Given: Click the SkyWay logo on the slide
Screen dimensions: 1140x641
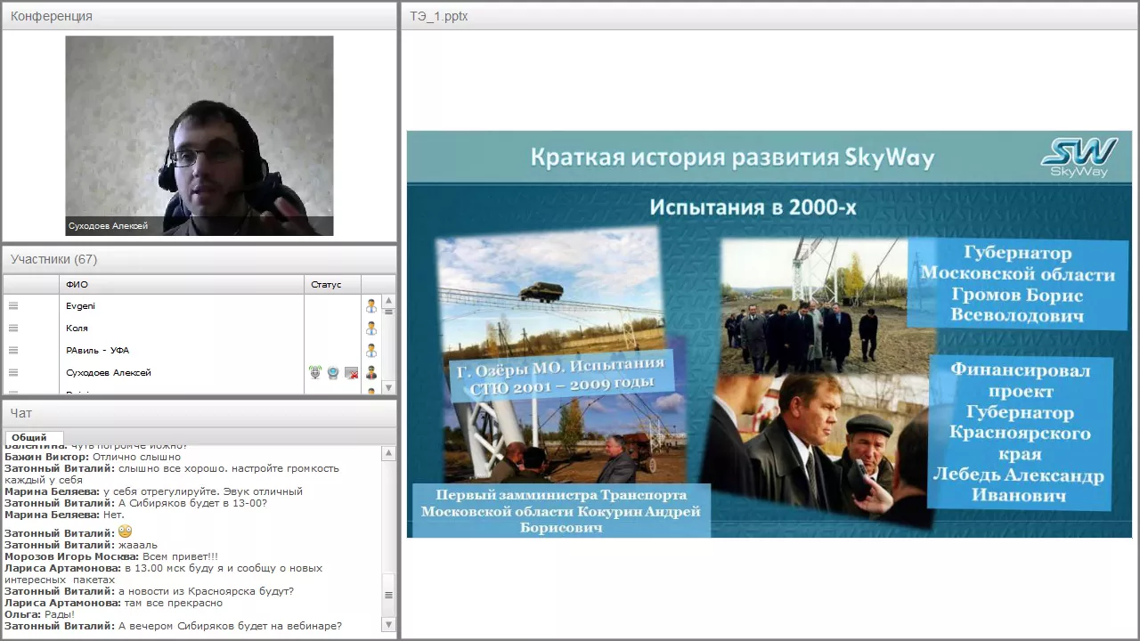Looking at the screenshot, I should pos(1079,158).
